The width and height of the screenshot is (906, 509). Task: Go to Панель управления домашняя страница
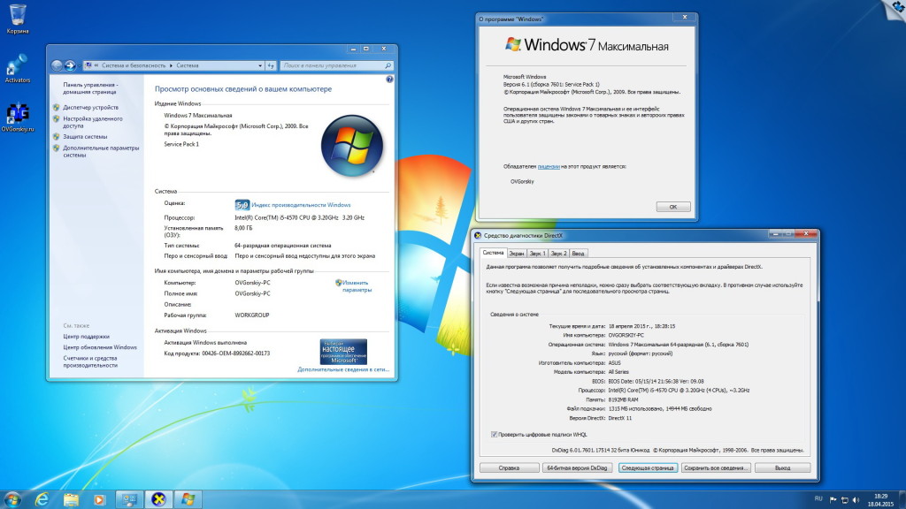tap(90, 88)
